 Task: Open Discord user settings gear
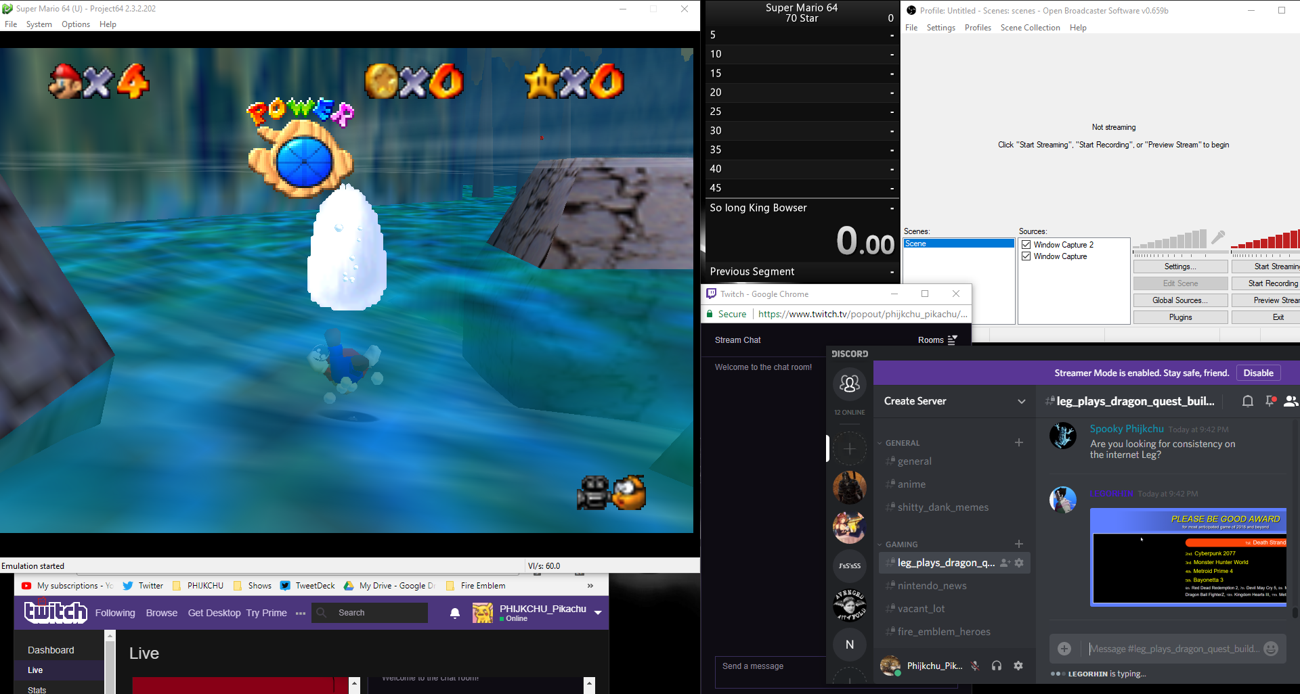(x=1018, y=666)
